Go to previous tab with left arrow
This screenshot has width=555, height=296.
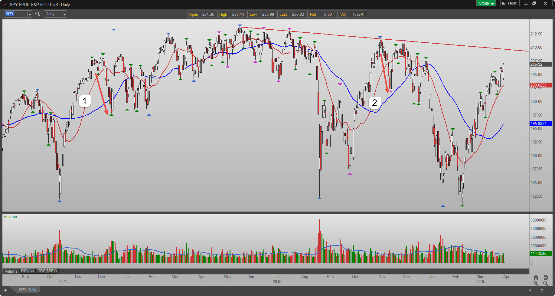[x=530, y=290]
